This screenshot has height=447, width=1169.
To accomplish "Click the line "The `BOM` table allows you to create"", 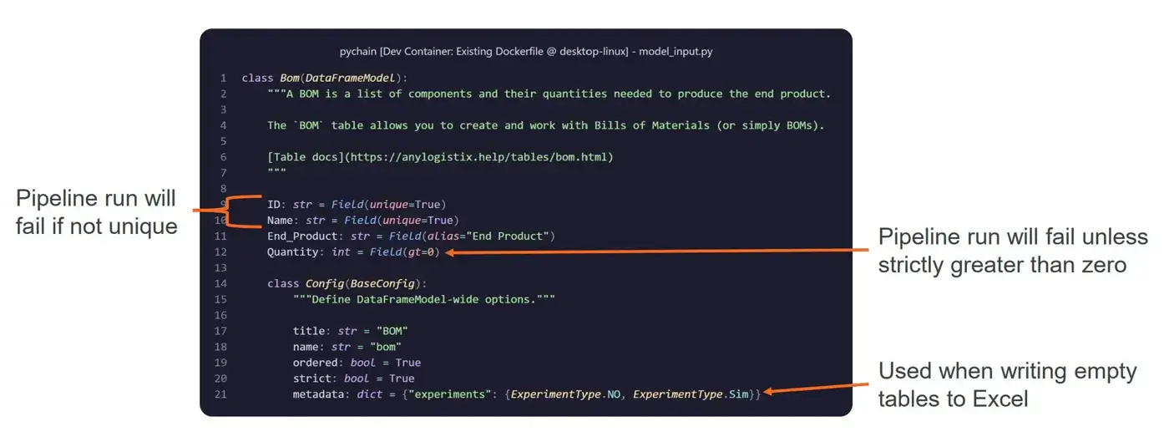I will click(x=546, y=125).
